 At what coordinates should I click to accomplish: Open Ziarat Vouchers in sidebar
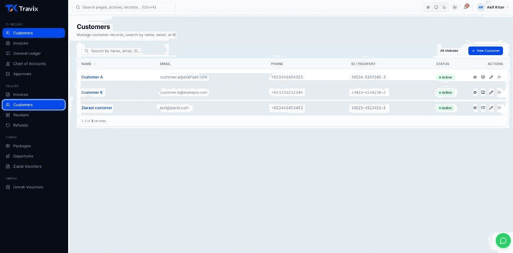click(x=34, y=167)
